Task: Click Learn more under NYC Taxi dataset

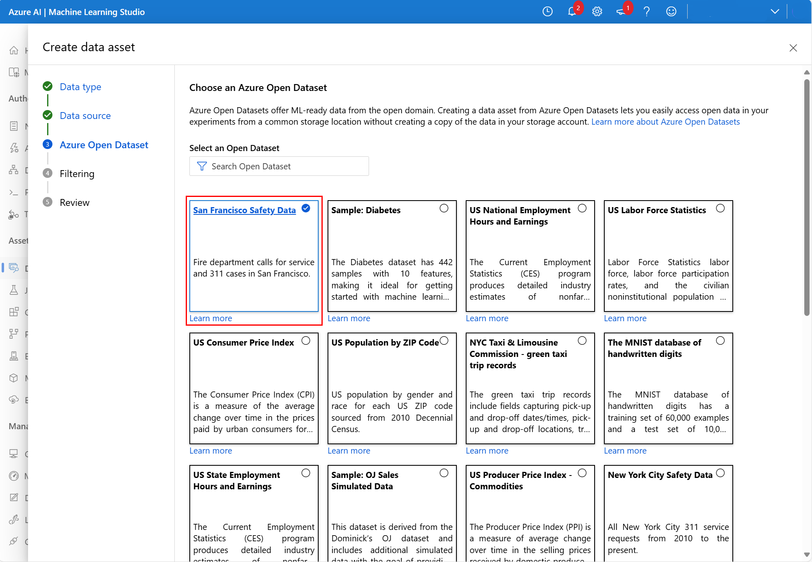Action: pos(487,451)
